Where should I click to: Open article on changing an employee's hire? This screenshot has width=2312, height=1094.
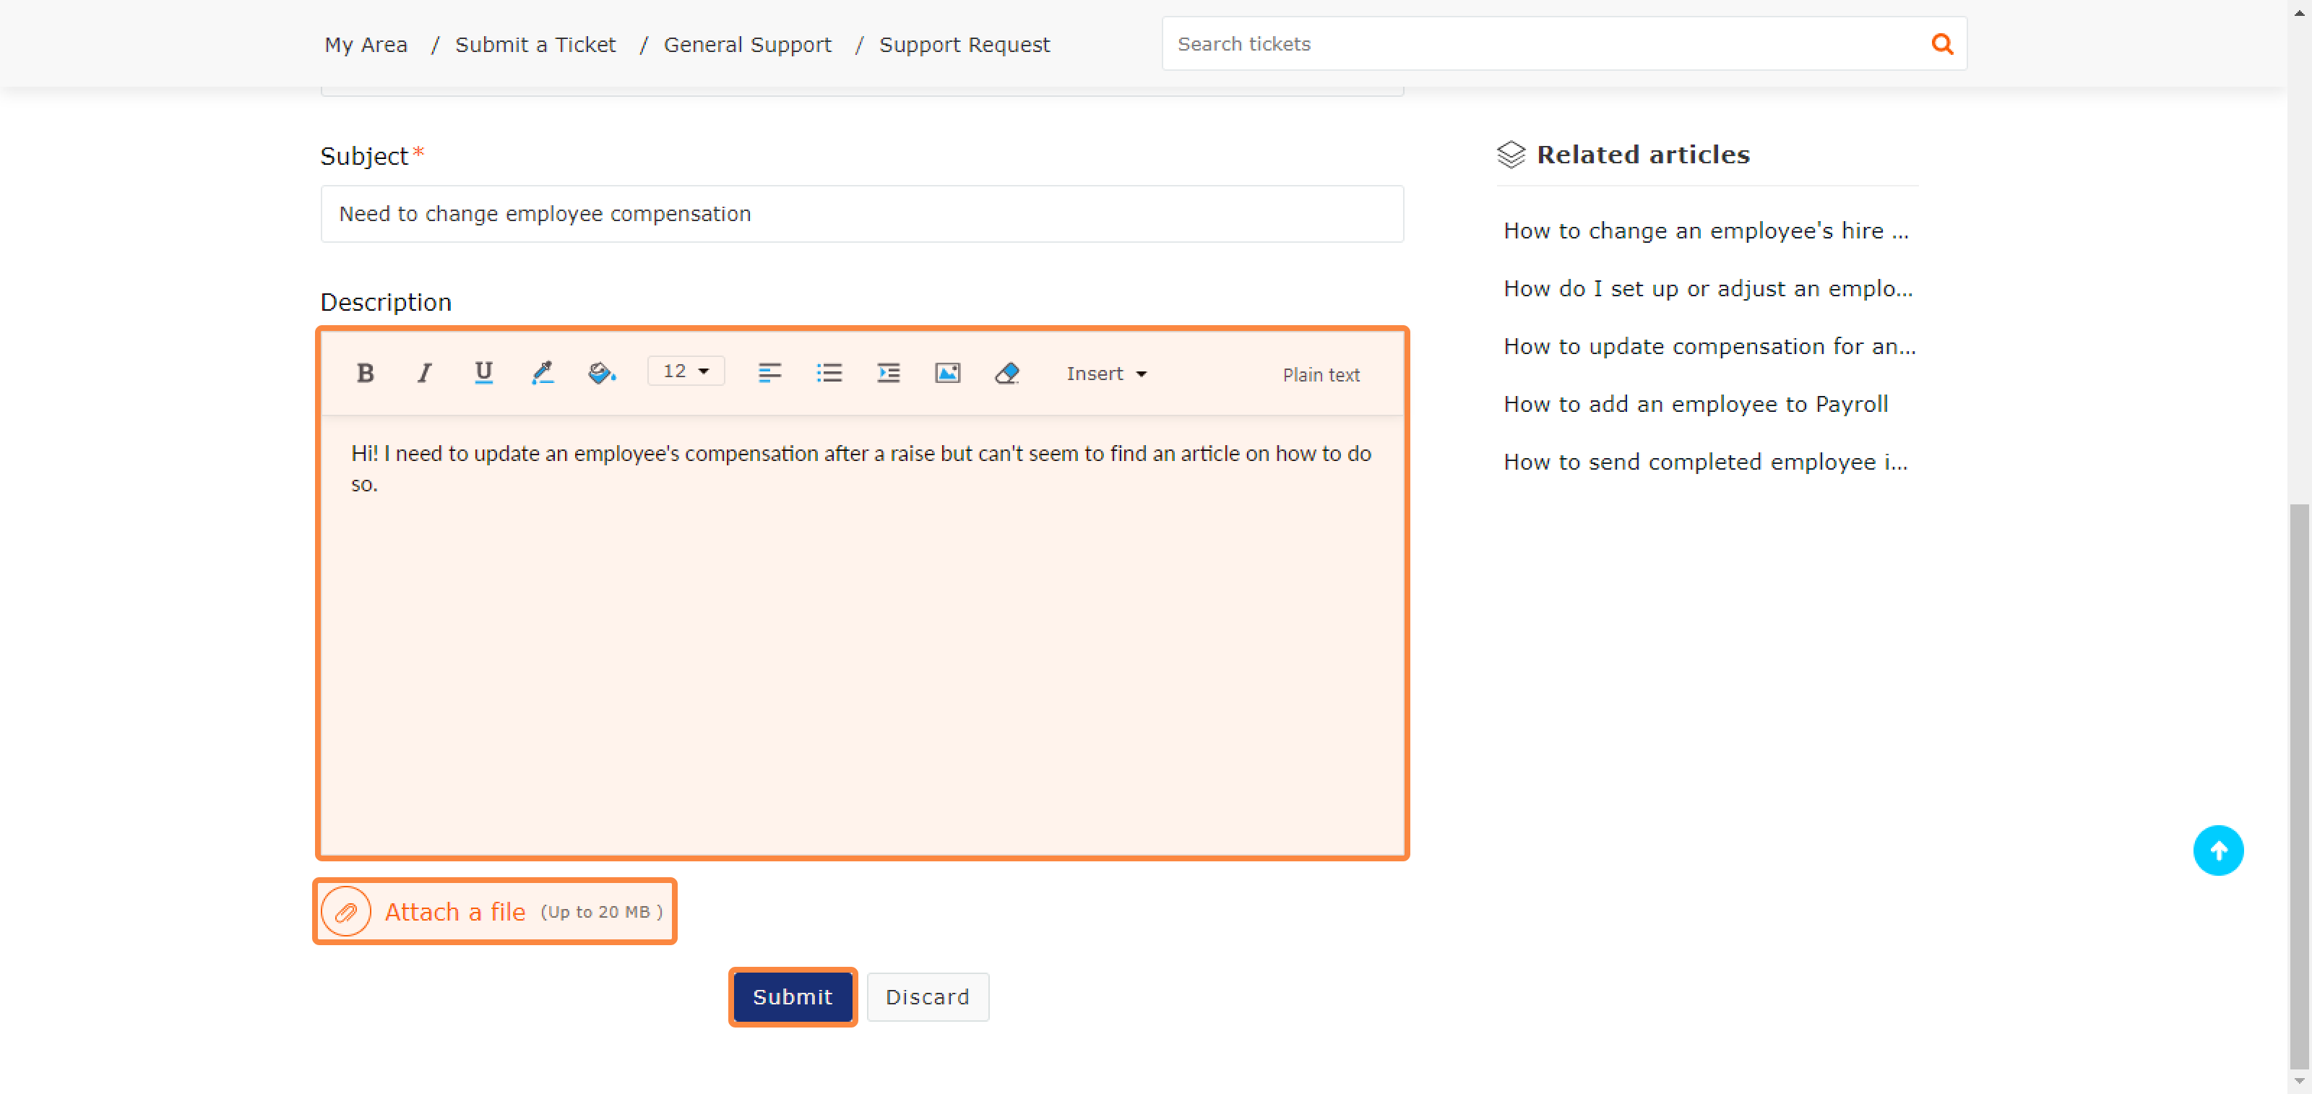[1706, 231]
